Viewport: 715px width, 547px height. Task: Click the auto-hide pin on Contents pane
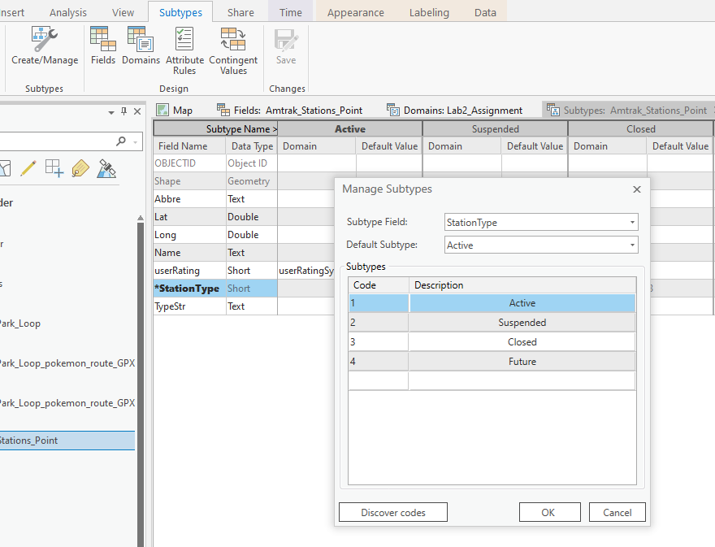coord(124,111)
